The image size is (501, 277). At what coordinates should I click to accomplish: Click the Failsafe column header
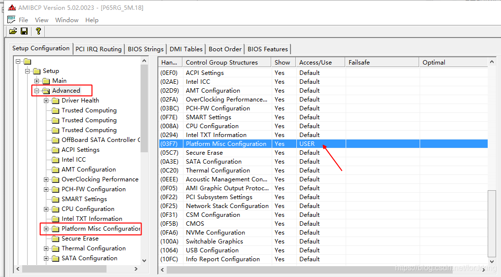click(x=382, y=62)
